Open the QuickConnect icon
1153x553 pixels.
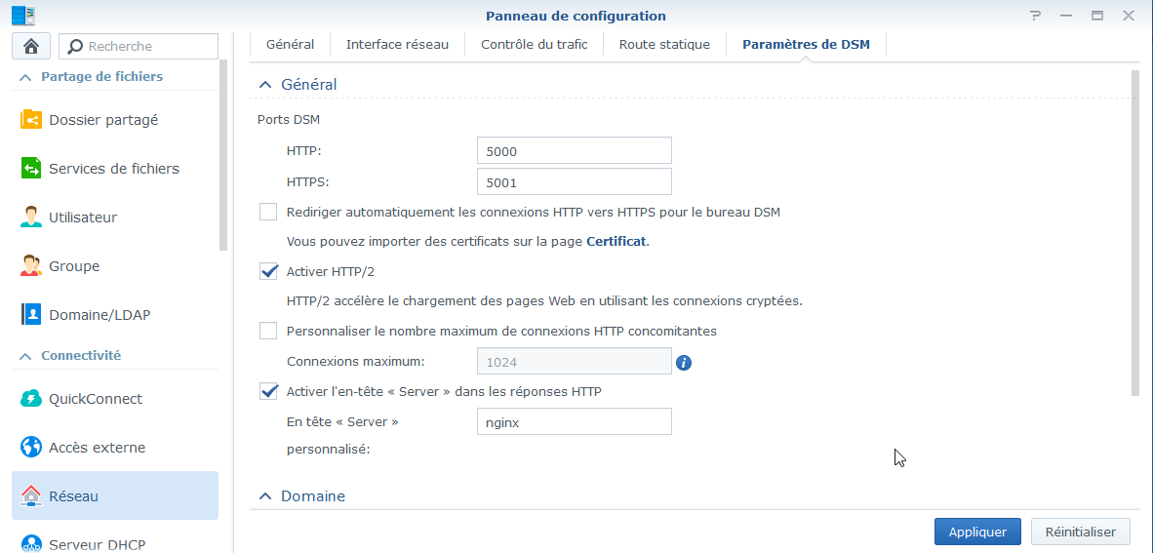click(31, 399)
